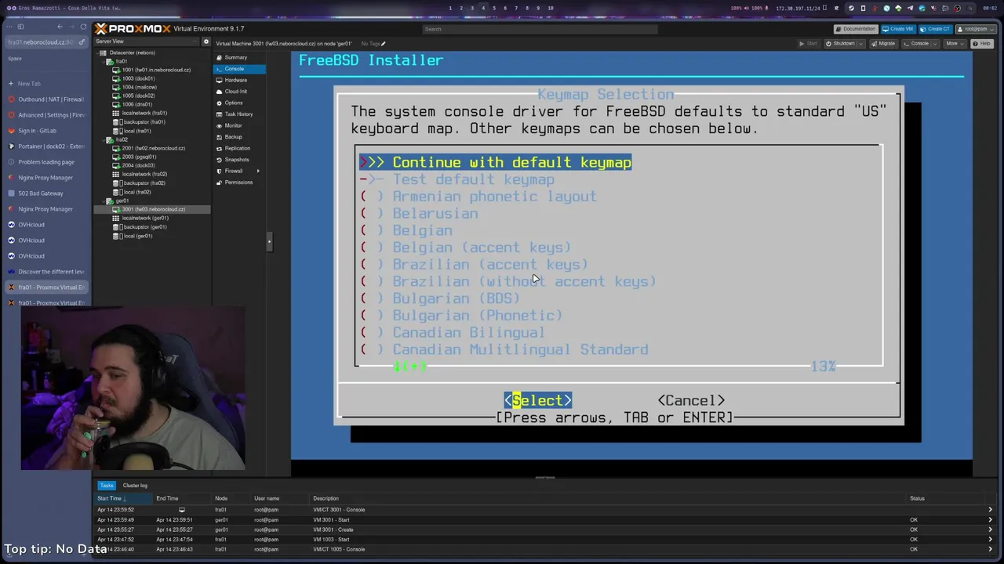Open the root@pam user menu

click(x=974, y=29)
